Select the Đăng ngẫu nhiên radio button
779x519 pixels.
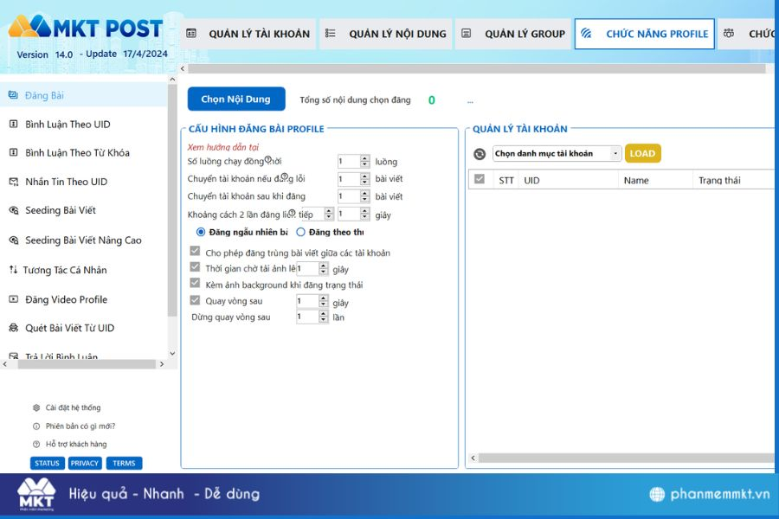coord(201,232)
